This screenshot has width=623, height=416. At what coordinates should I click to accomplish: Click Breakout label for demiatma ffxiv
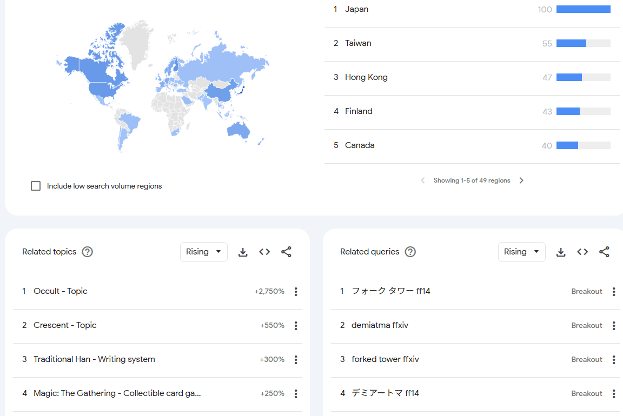(x=586, y=325)
